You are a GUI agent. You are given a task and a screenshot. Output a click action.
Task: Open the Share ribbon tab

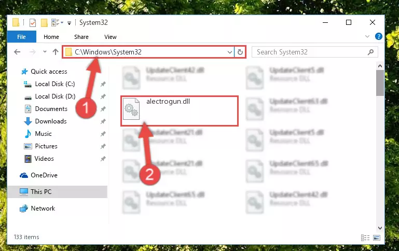point(81,37)
